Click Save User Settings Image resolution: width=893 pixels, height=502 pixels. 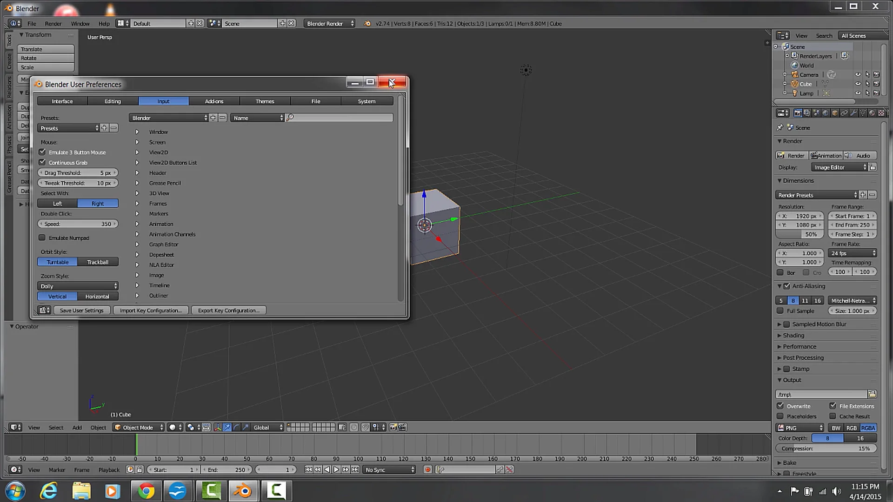81,310
